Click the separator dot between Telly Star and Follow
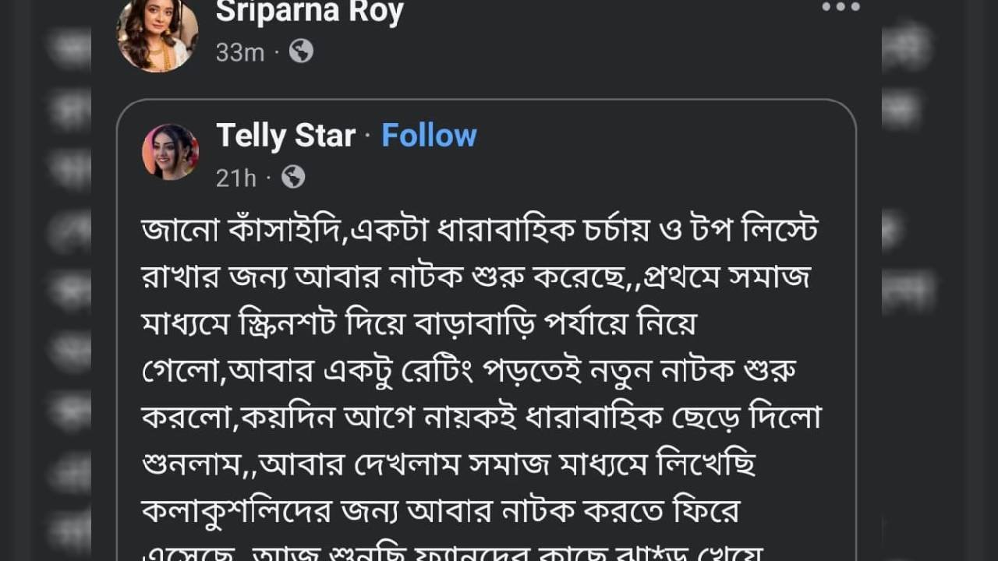Screen dimensions: 998x561 pos(367,137)
